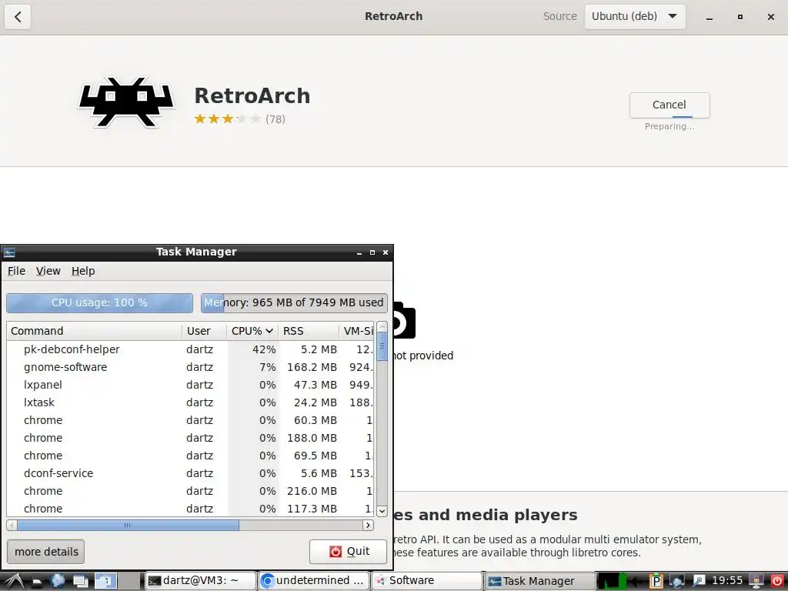The height and width of the screenshot is (591, 788).
Task: Click the vertical scrollbar down arrow
Action: click(x=382, y=512)
